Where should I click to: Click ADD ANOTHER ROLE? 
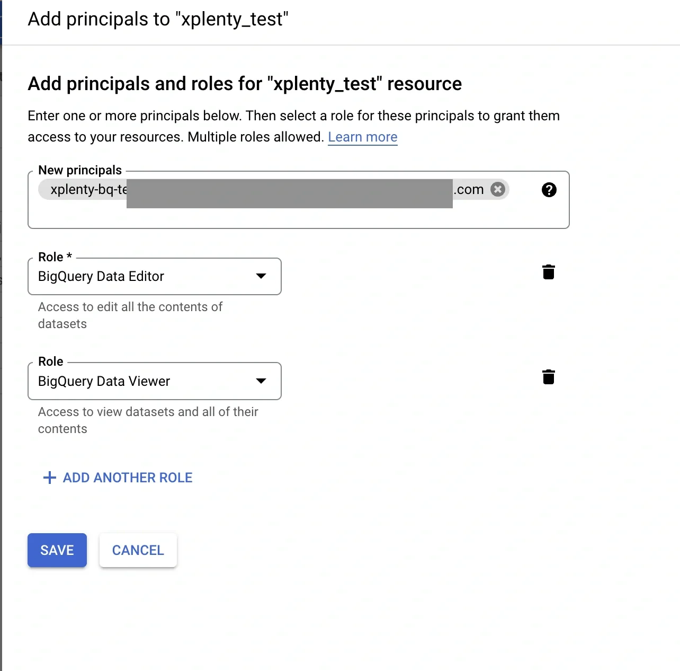click(127, 477)
